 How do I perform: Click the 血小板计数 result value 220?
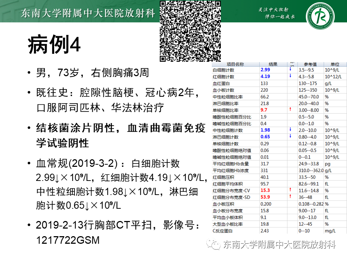[x=264, y=90]
